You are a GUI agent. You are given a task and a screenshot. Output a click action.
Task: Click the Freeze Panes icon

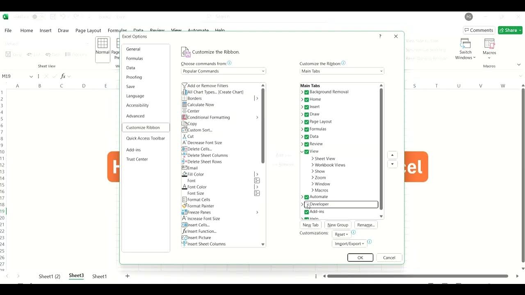pos(184,212)
